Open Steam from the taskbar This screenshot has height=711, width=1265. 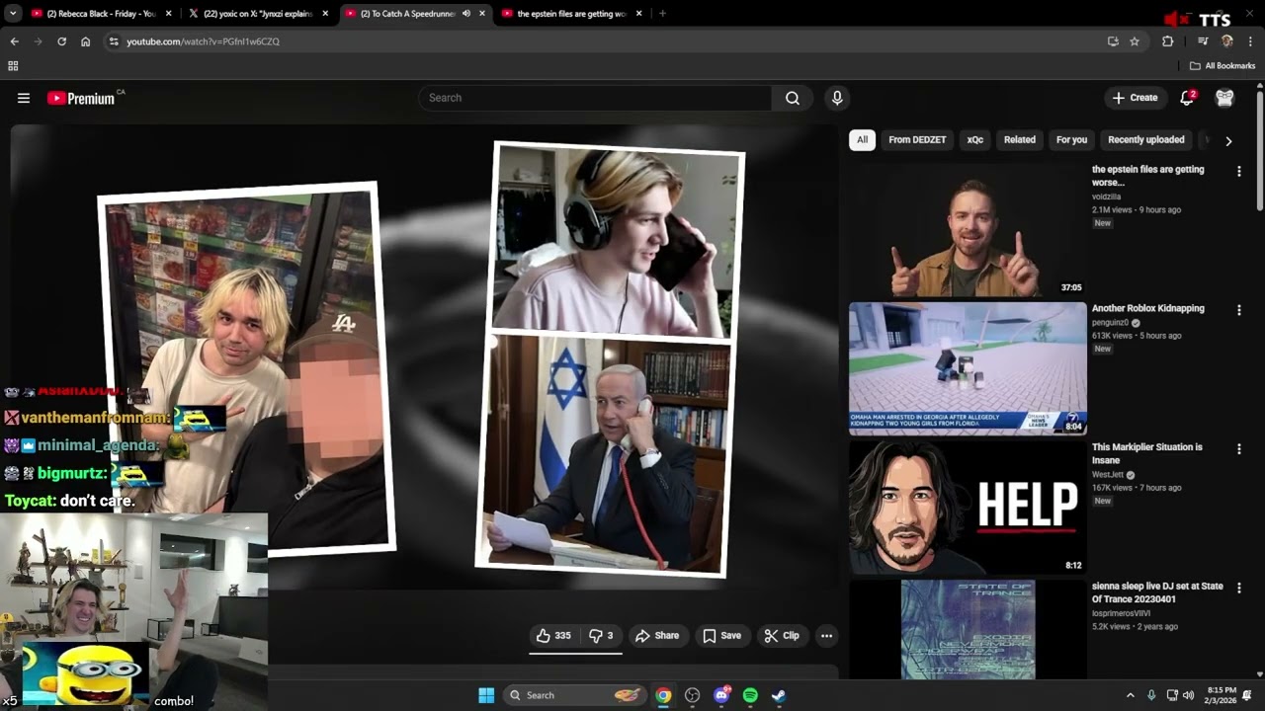[x=779, y=695]
